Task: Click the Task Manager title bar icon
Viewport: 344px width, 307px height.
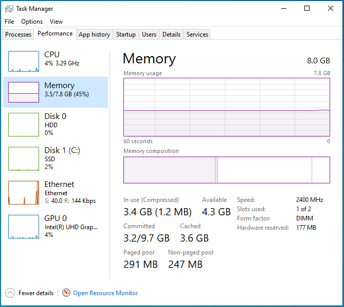Action: point(9,9)
